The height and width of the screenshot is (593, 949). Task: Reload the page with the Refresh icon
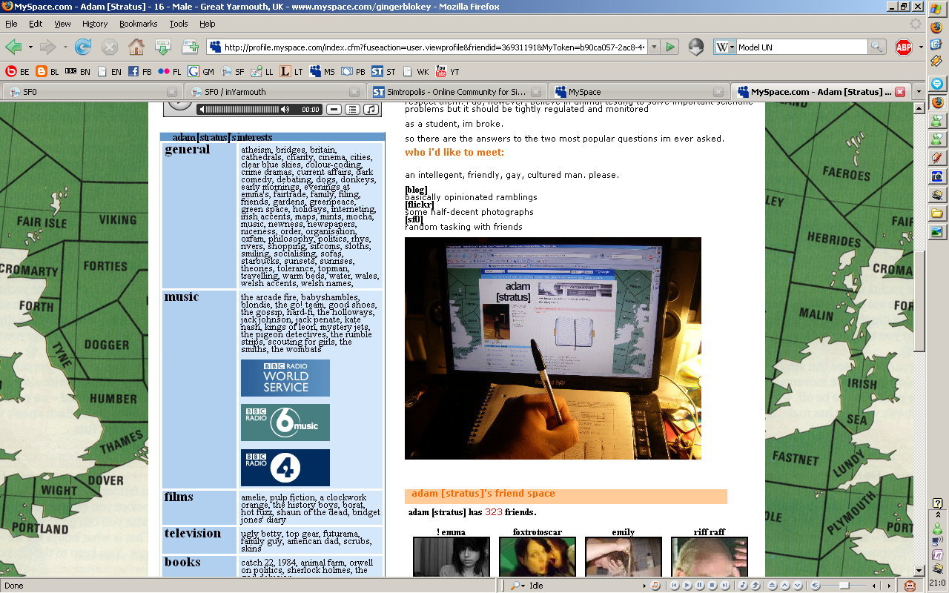click(83, 47)
